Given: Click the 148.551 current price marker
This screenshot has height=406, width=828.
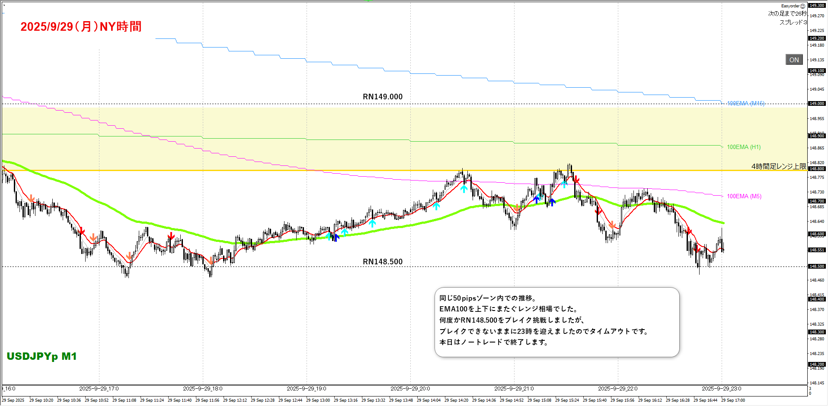Looking at the screenshot, I should tap(817, 250).
